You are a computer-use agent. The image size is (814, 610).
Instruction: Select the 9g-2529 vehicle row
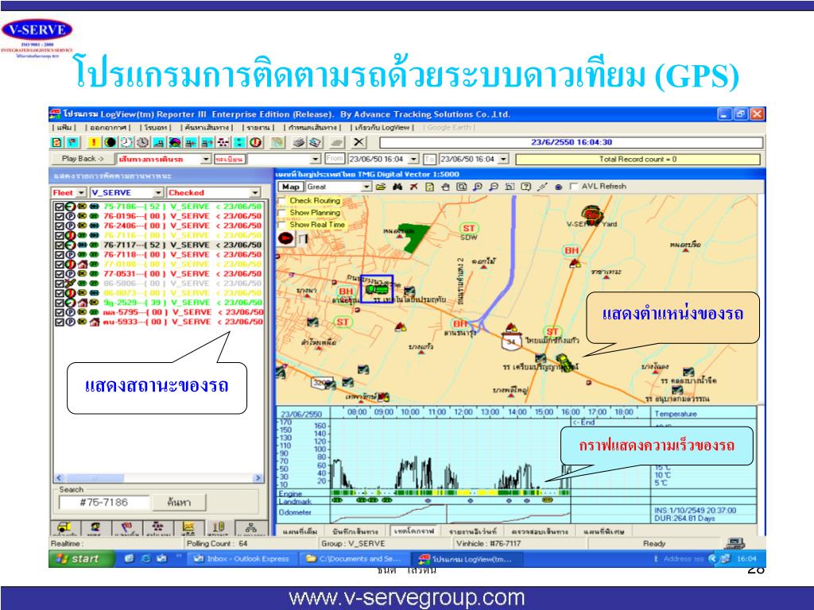[x=159, y=303]
